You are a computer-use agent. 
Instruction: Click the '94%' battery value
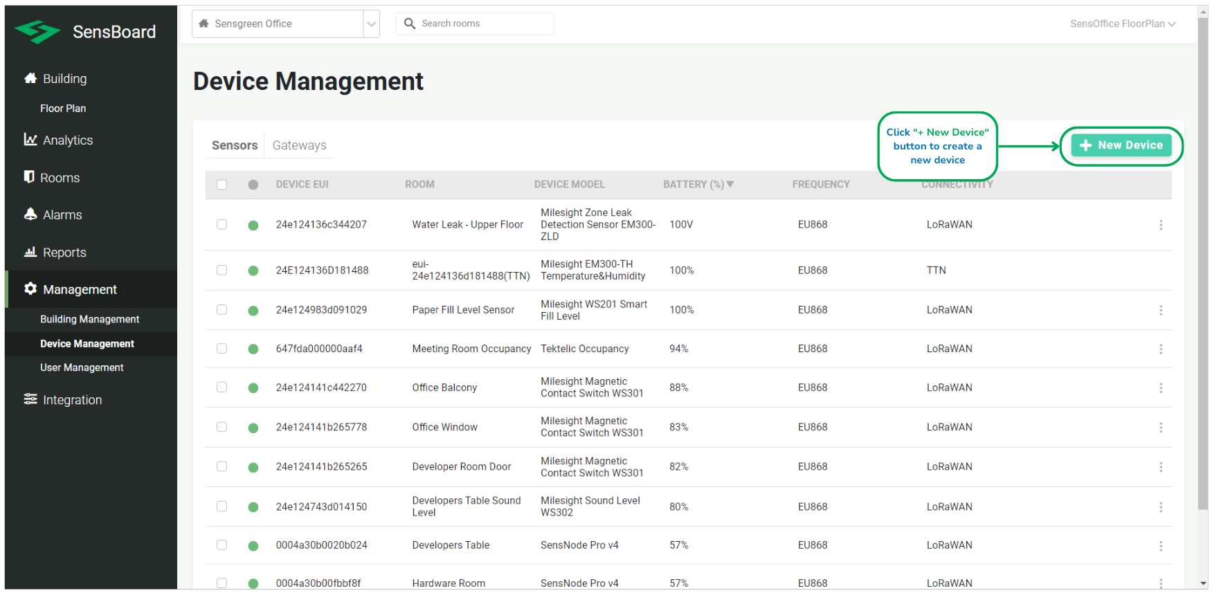pyautogui.click(x=678, y=349)
